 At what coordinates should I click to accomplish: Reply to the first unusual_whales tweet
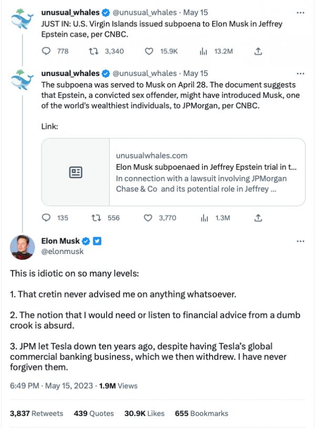point(46,51)
